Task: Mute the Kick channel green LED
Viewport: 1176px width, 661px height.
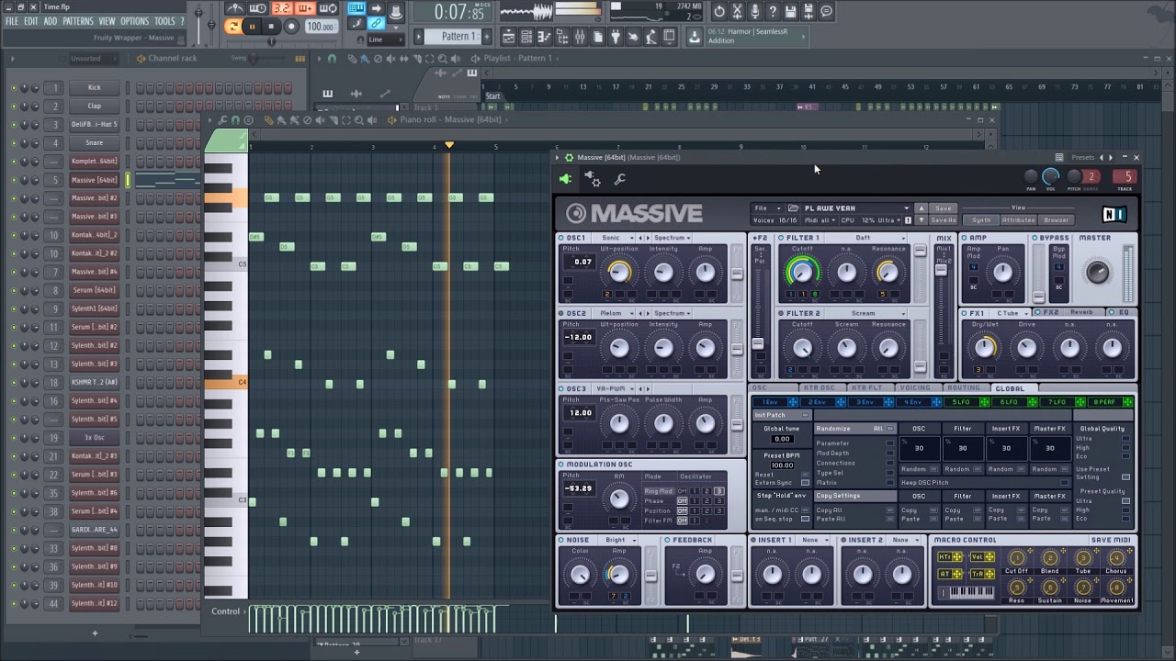Action: point(14,88)
